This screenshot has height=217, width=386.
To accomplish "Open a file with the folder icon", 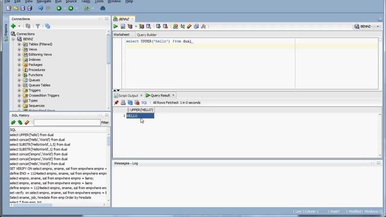I will pyautogui.click(x=16, y=8).
